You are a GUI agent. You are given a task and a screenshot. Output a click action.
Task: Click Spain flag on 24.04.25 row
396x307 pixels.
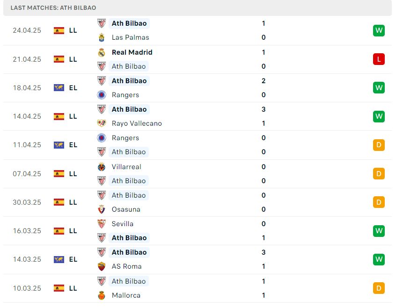(59, 30)
